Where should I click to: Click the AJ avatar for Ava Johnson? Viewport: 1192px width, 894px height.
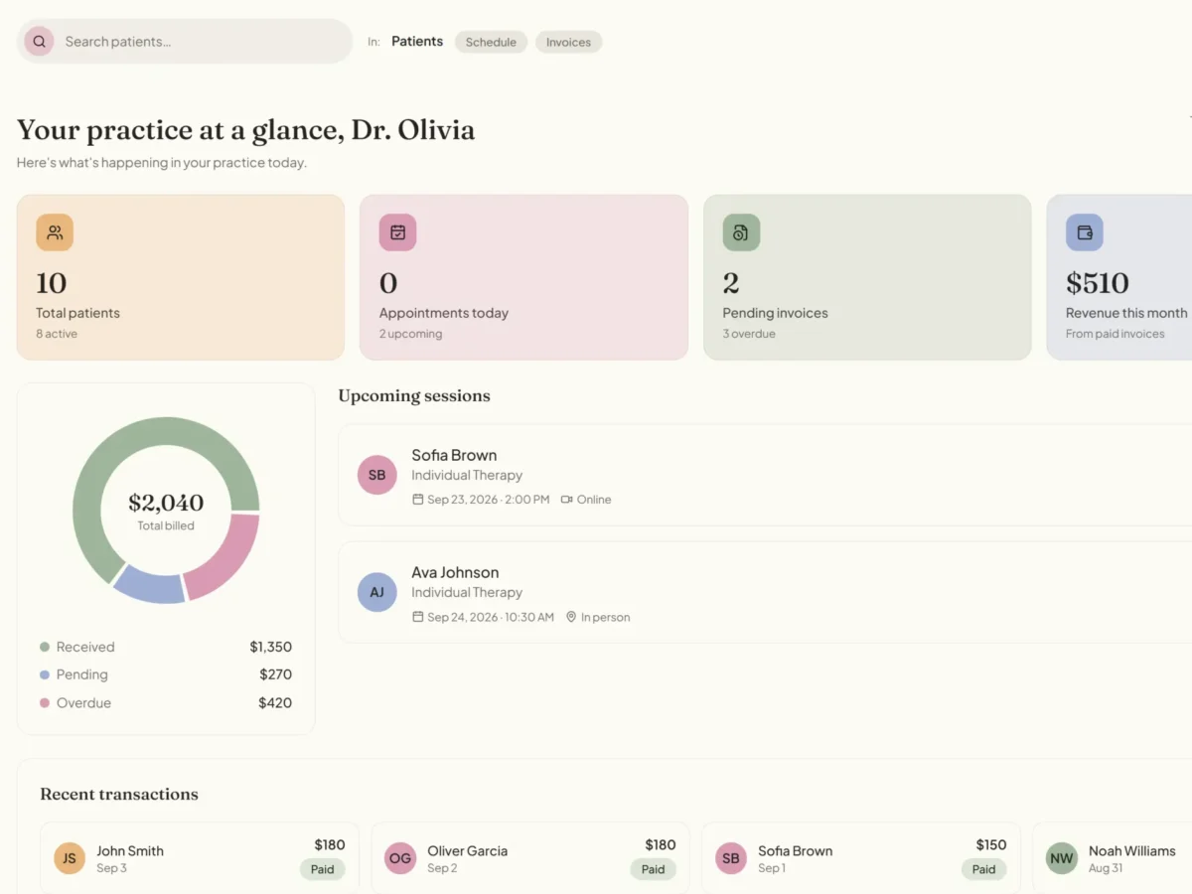[376, 592]
